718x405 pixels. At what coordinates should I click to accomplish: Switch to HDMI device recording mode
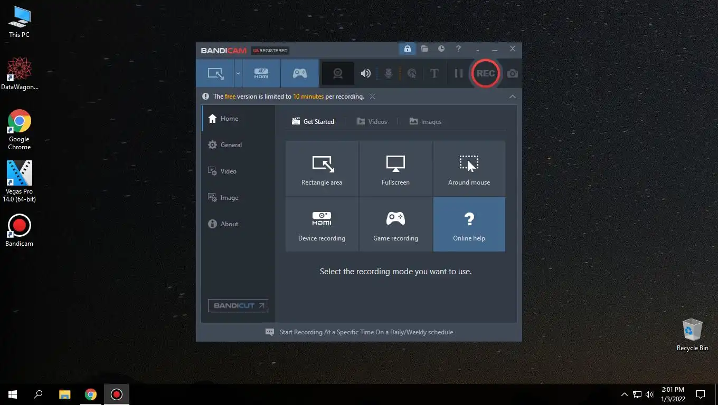pyautogui.click(x=261, y=73)
